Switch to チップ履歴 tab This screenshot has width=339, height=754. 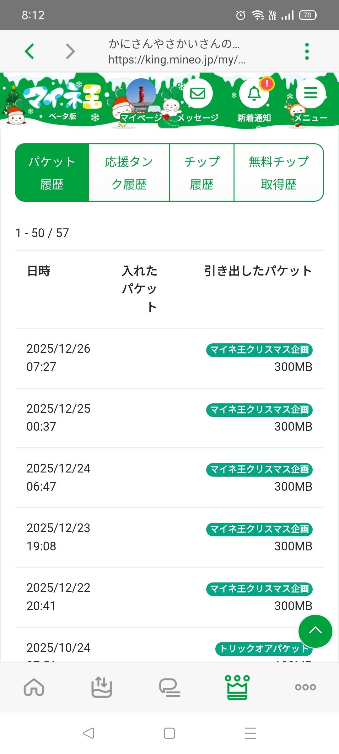pyautogui.click(x=202, y=172)
